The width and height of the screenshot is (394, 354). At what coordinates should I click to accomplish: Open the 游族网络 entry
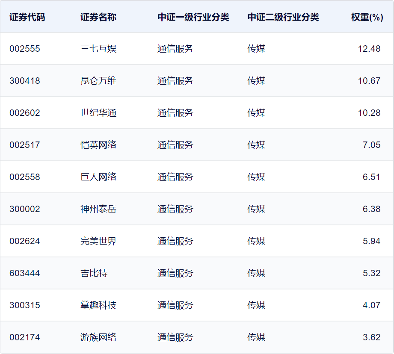pos(98,337)
